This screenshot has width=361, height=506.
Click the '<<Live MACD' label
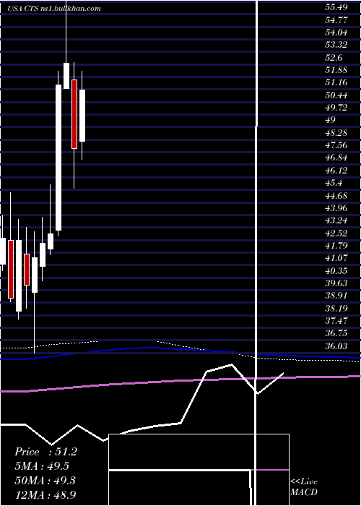[x=304, y=487]
